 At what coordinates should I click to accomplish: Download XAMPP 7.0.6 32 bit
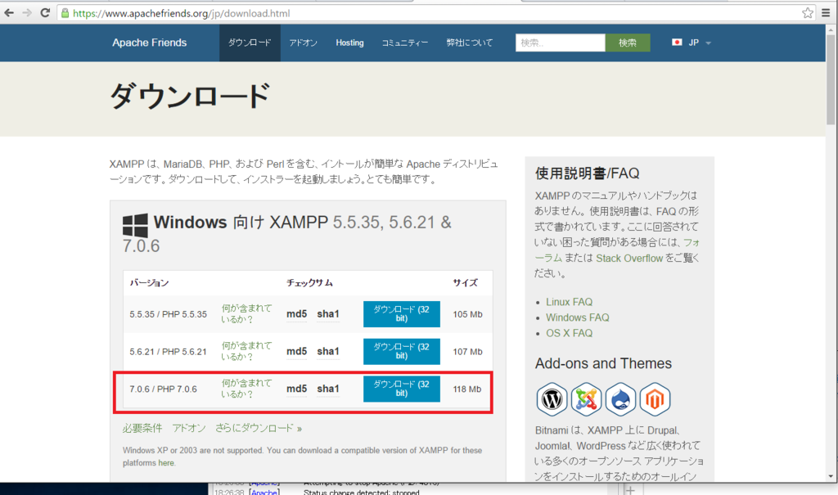point(401,389)
